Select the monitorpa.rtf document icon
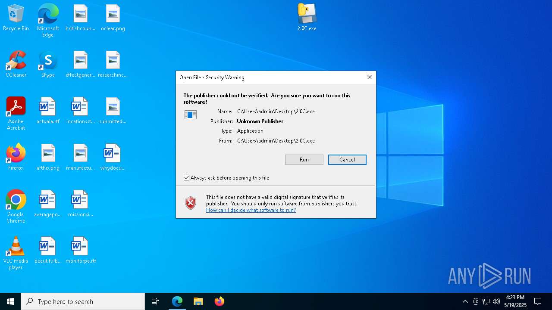The image size is (552, 310). click(x=80, y=251)
